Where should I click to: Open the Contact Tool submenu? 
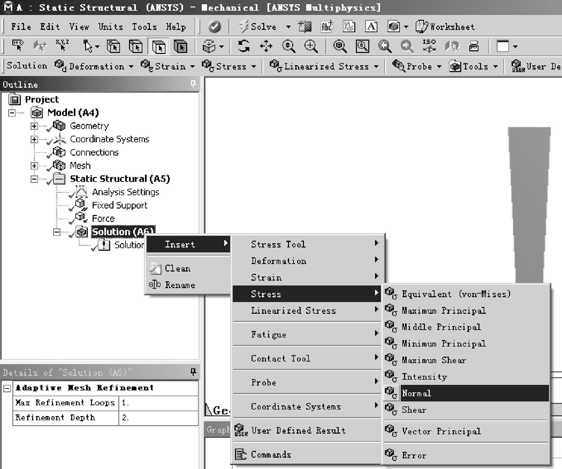[x=307, y=358]
